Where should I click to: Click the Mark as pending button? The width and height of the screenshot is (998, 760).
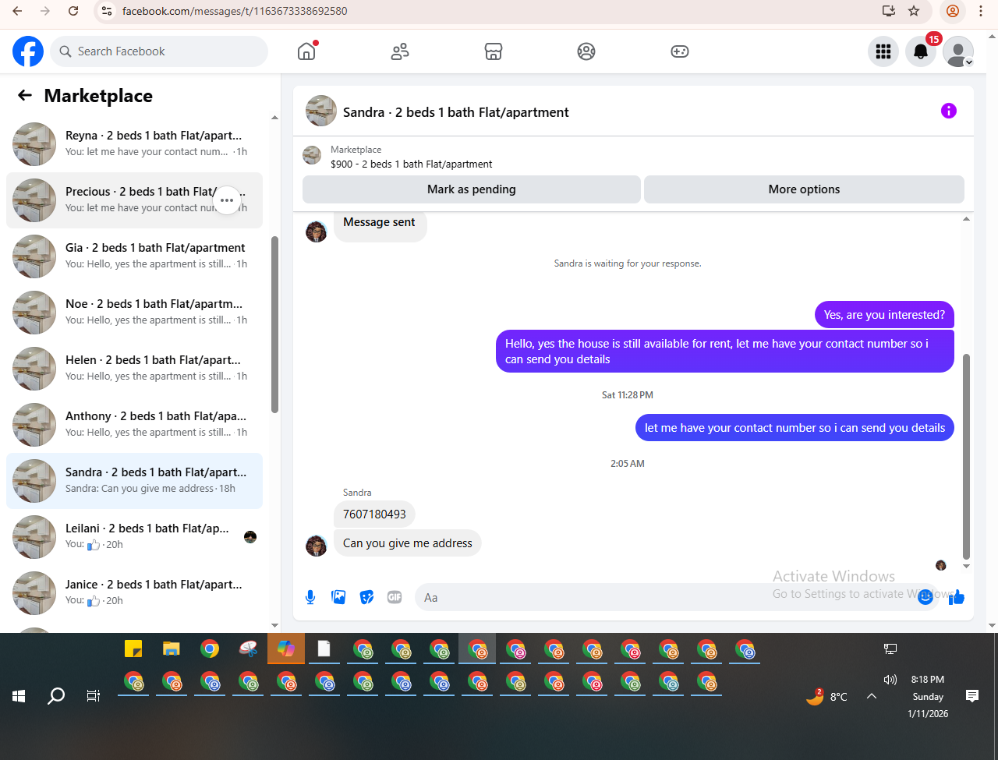coord(472,189)
